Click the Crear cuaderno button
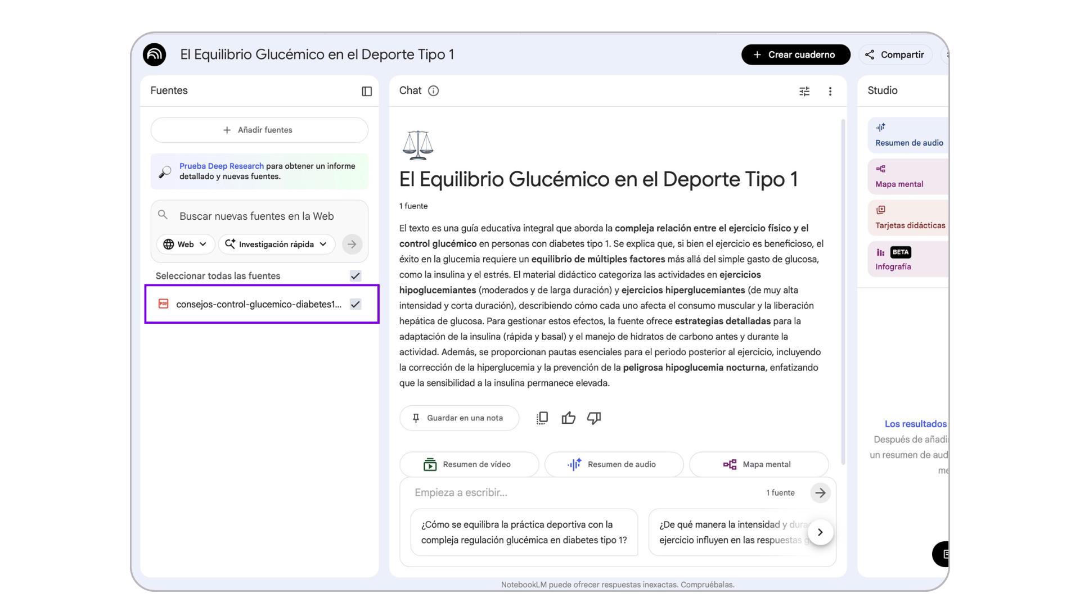This screenshot has height=607, width=1080. [x=795, y=55]
